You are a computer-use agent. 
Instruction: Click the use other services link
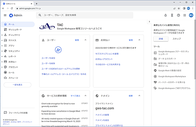108,65
